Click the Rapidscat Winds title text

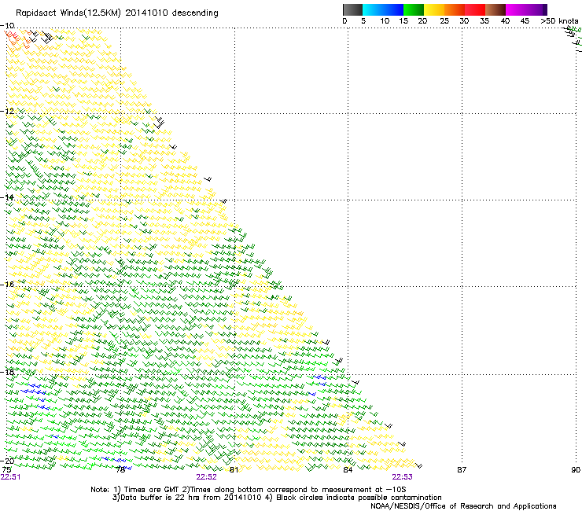pyautogui.click(x=117, y=13)
